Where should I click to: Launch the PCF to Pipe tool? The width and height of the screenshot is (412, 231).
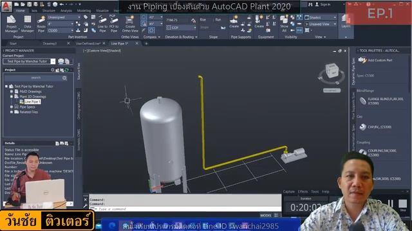[113, 24]
